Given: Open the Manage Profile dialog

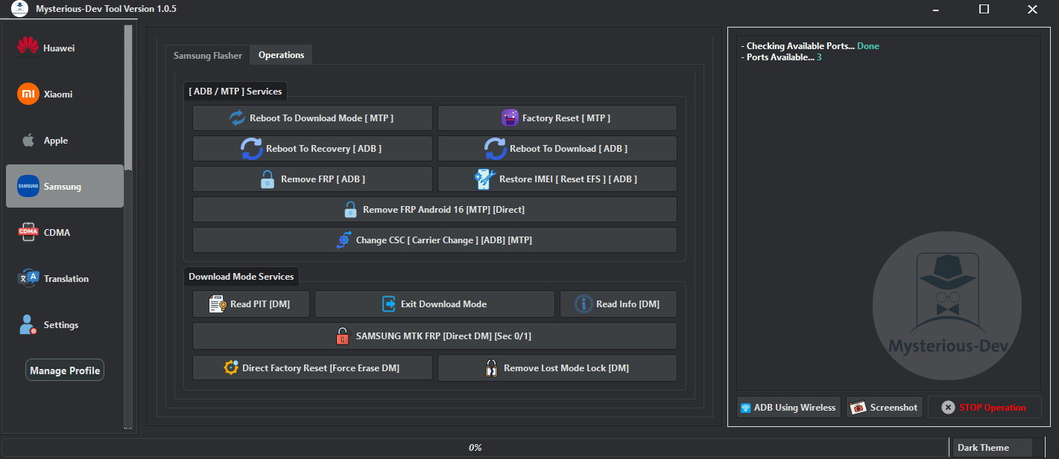Looking at the screenshot, I should coord(64,370).
